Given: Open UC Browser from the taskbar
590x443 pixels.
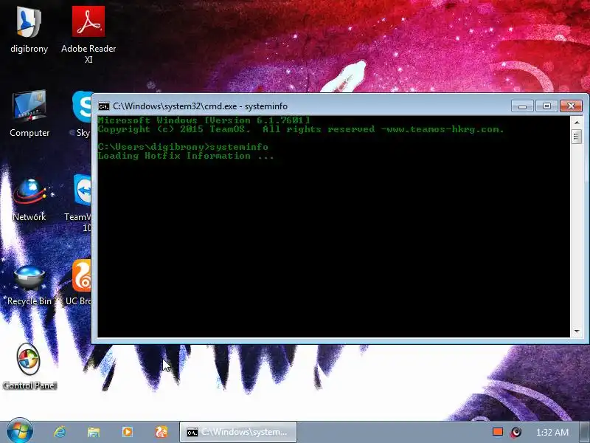Looking at the screenshot, I should click(162, 432).
